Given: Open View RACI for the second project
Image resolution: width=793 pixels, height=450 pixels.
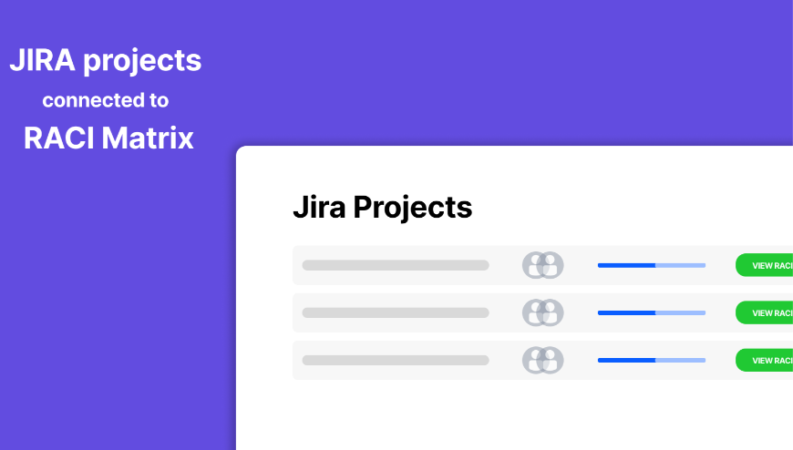Looking at the screenshot, I should (x=766, y=312).
